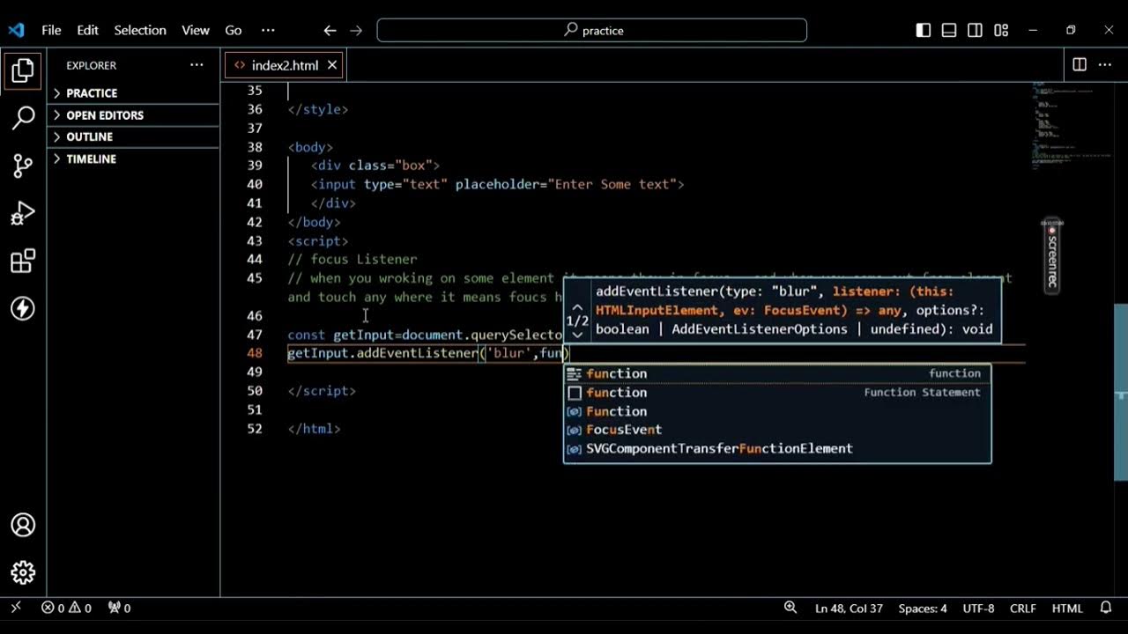Click the Ln 48, Col 37 indicator
The height and width of the screenshot is (634, 1128).
tap(850, 608)
